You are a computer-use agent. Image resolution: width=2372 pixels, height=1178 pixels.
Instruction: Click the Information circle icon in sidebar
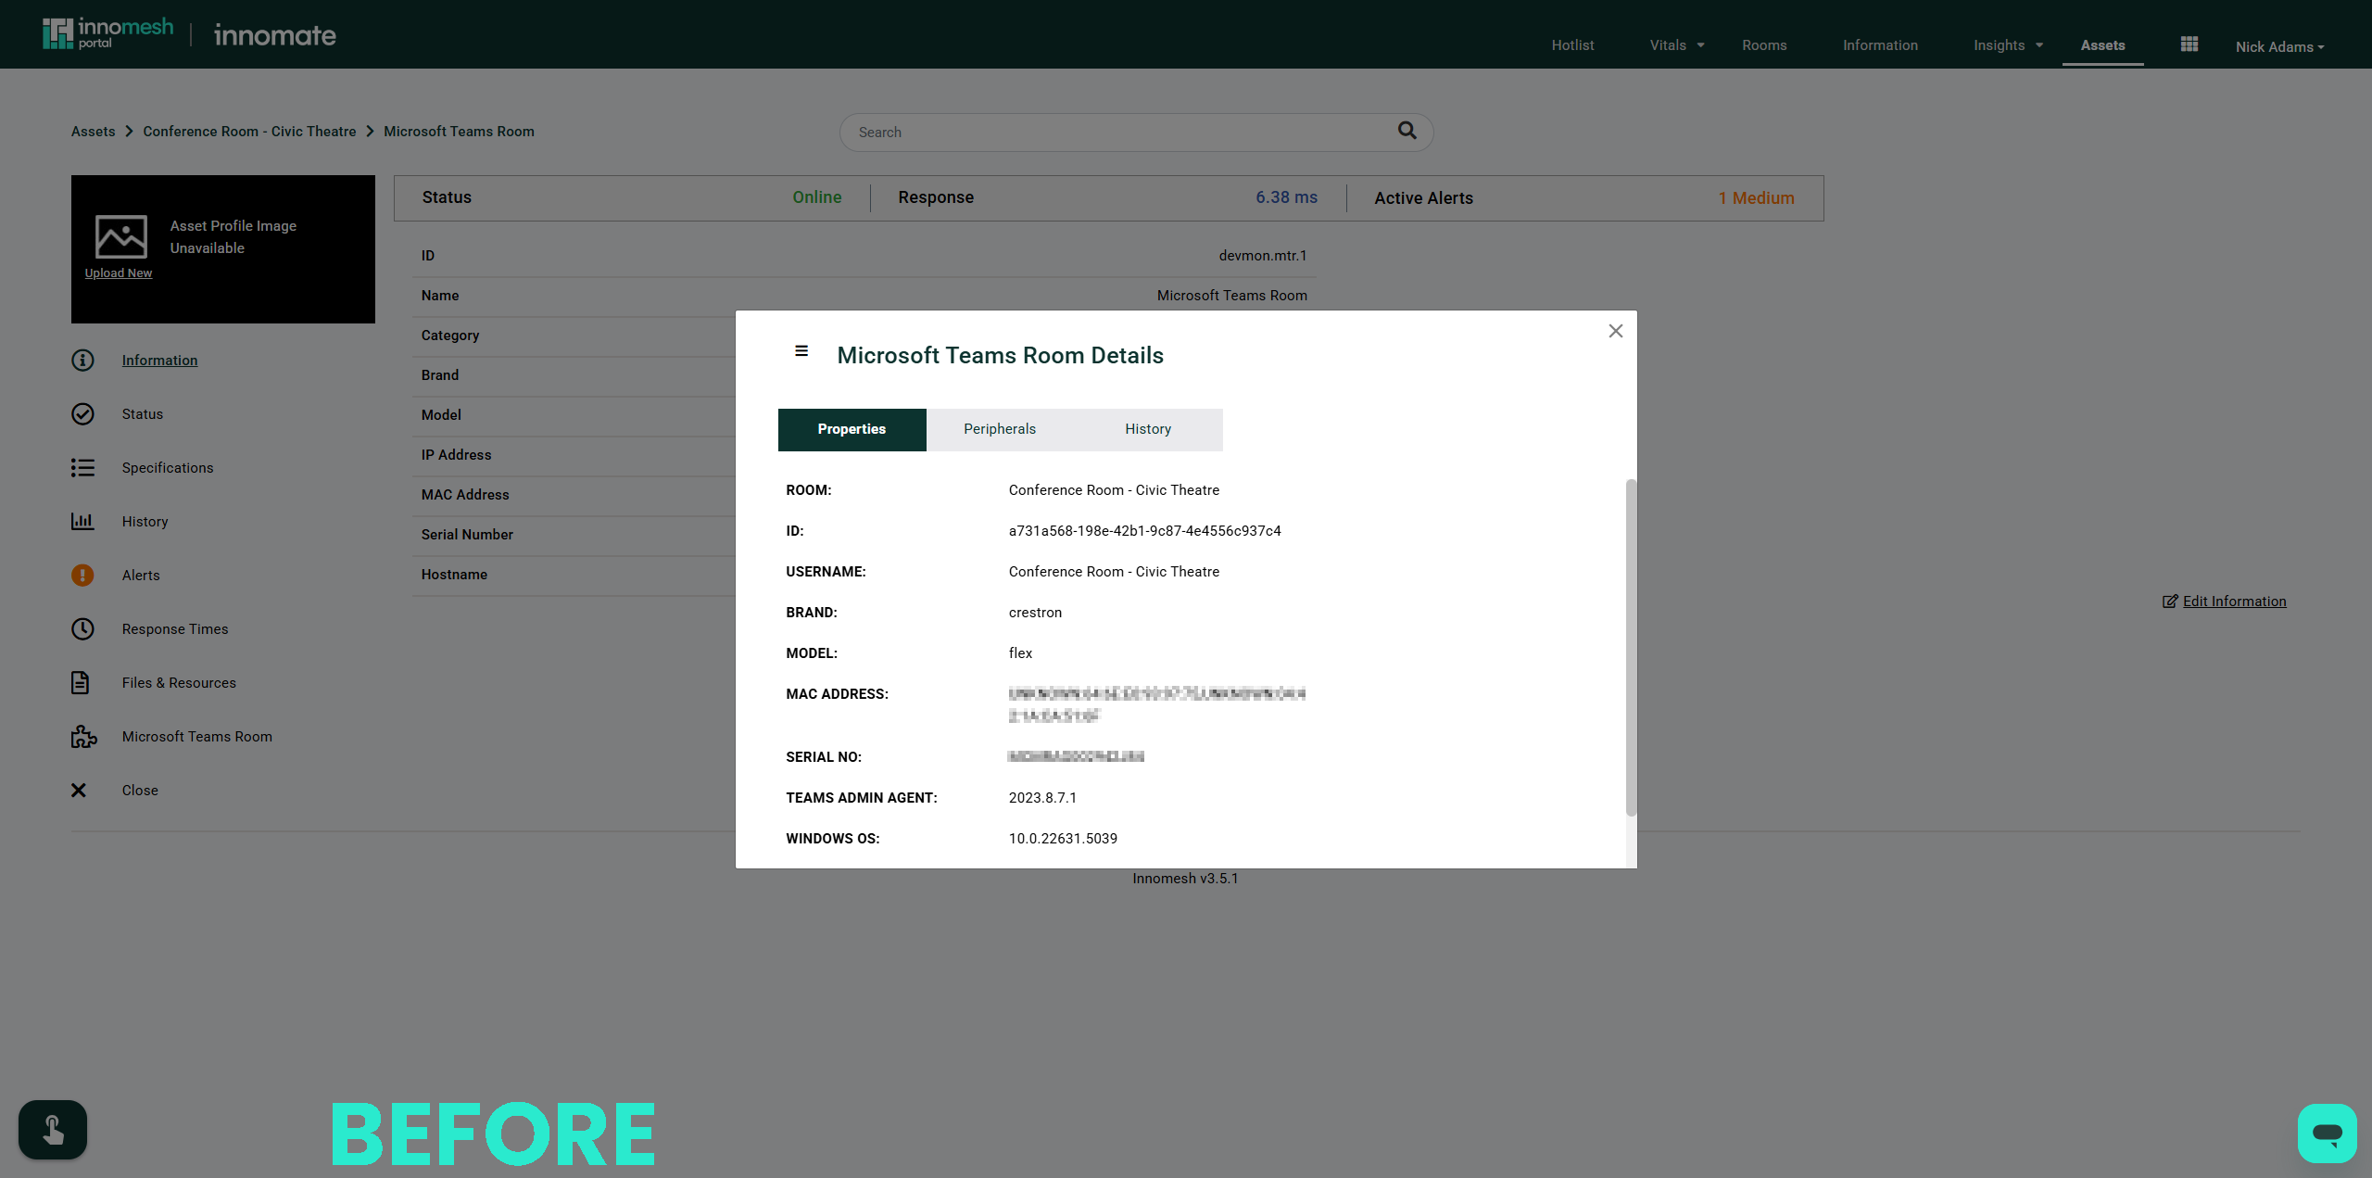coord(82,361)
